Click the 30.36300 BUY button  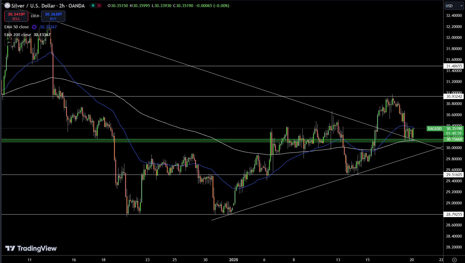pyautogui.click(x=53, y=16)
